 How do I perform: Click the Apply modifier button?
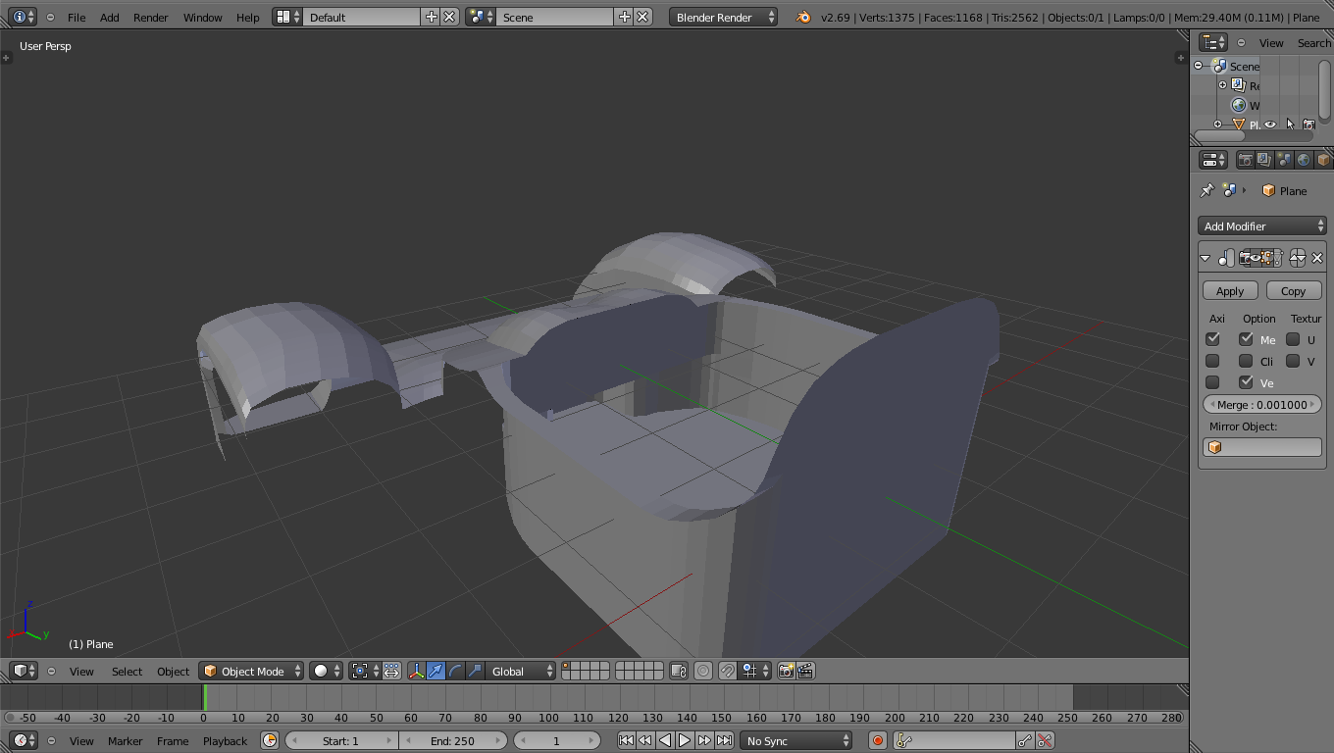tap(1230, 291)
